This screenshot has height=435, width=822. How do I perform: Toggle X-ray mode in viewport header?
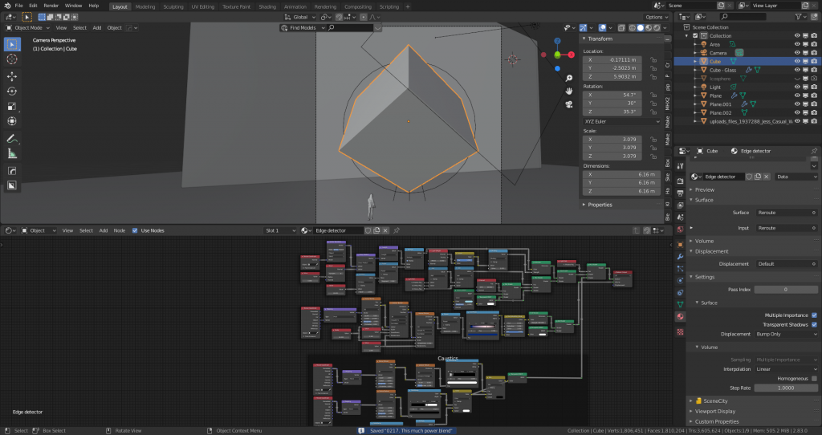pos(621,28)
